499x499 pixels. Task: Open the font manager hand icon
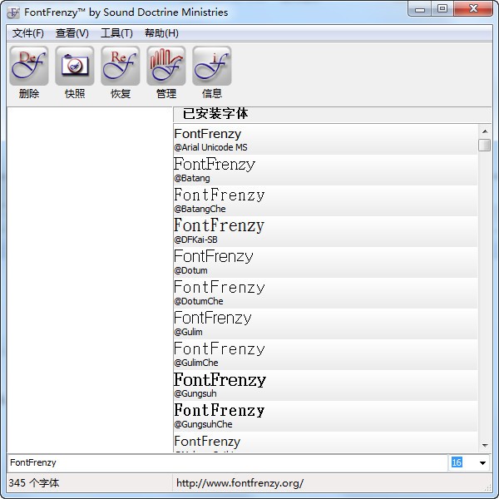(x=166, y=66)
